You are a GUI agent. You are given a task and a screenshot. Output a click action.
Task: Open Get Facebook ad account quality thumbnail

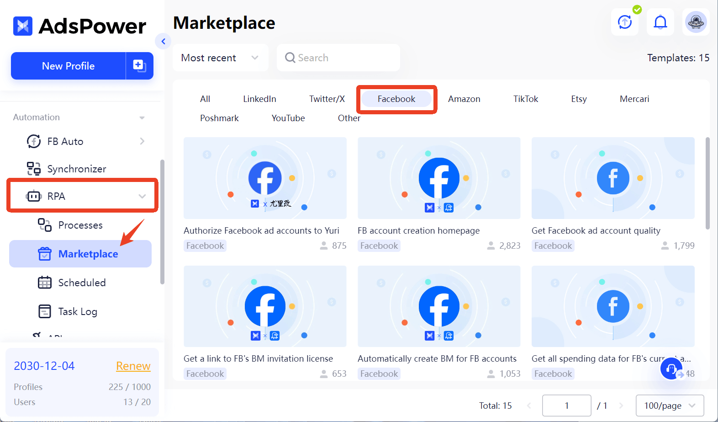pos(613,178)
